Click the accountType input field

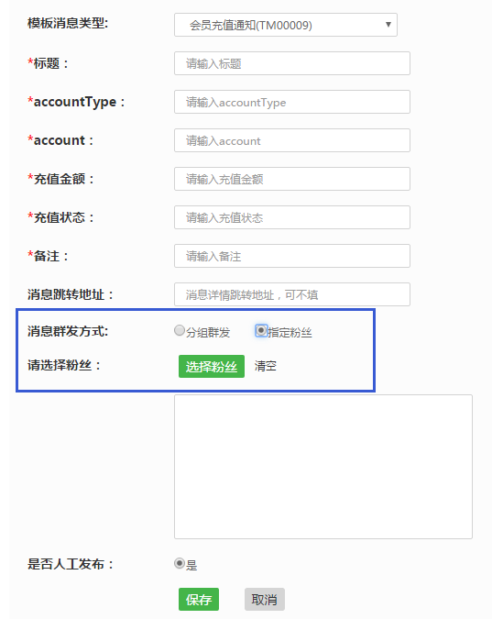click(292, 102)
